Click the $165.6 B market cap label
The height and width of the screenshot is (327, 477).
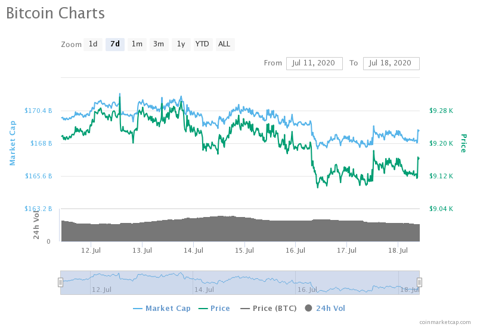click(38, 176)
